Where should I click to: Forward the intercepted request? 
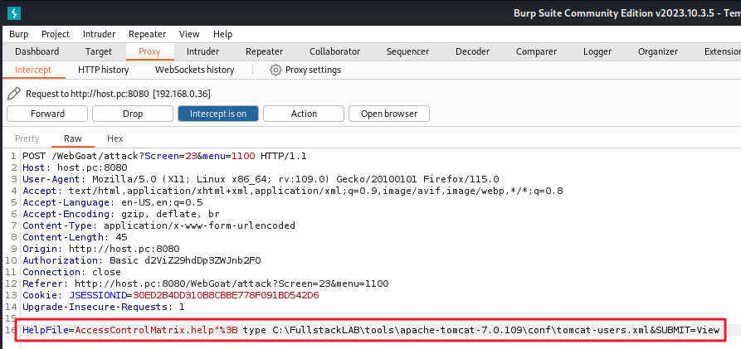(x=47, y=114)
